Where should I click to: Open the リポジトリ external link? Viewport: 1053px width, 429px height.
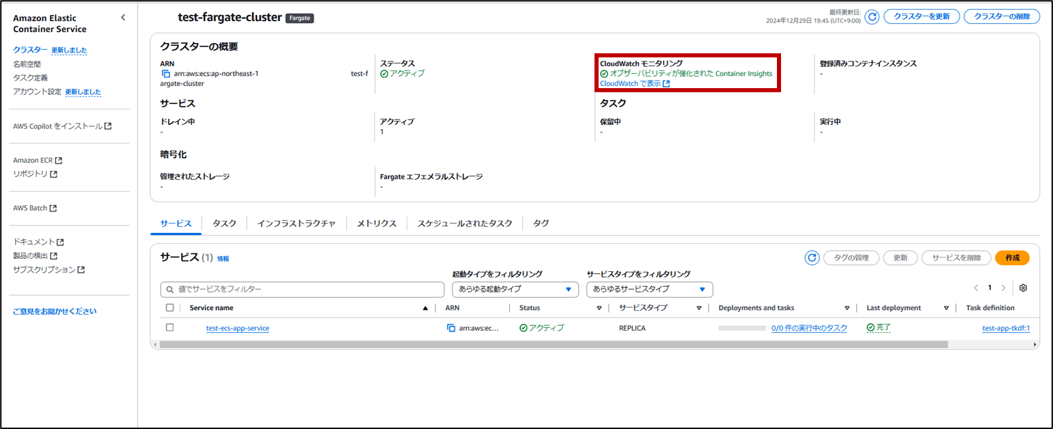[x=35, y=174]
